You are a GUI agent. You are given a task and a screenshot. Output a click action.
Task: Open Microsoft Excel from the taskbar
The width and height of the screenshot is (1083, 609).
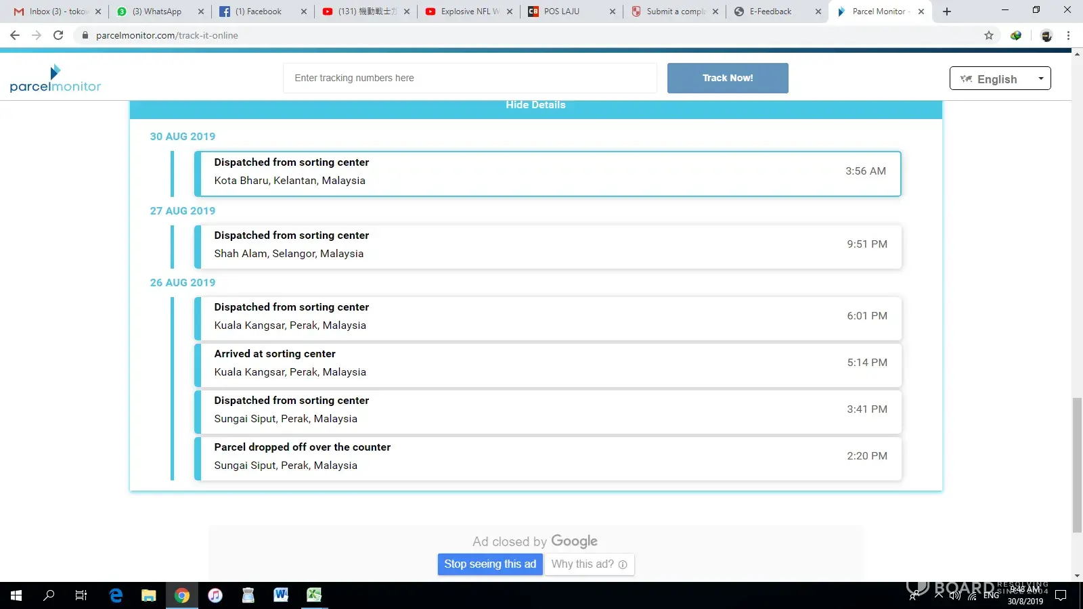[314, 595]
